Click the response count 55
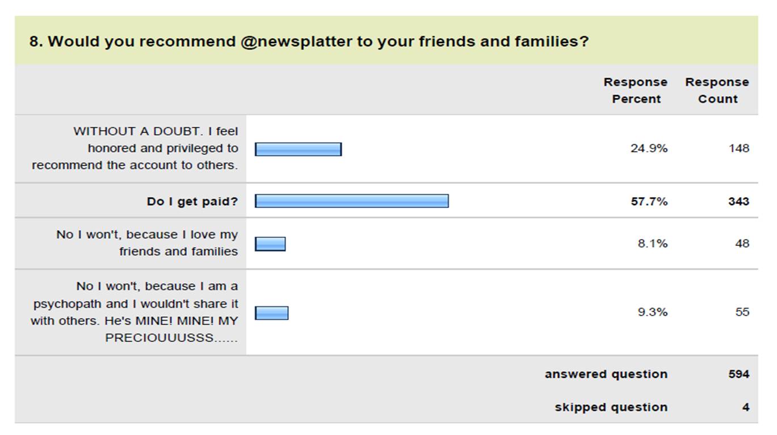This screenshot has height=435, width=777. tap(742, 312)
